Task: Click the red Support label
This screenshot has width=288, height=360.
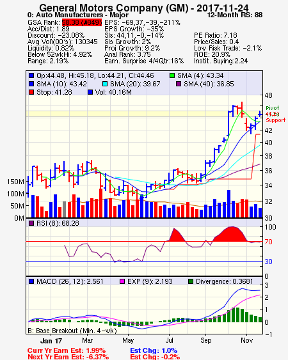Action: pyautogui.click(x=276, y=120)
